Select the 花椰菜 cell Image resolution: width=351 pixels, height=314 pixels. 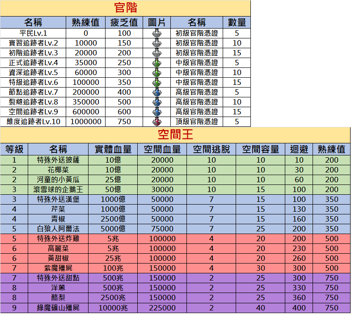58,170
